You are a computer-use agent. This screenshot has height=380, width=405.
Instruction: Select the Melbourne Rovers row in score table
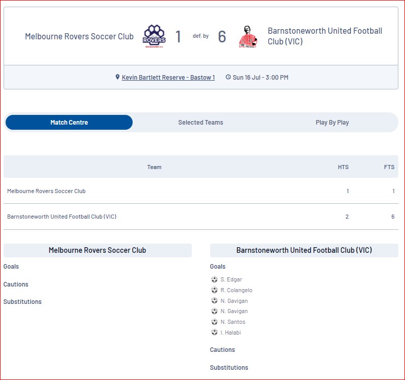[201, 191]
